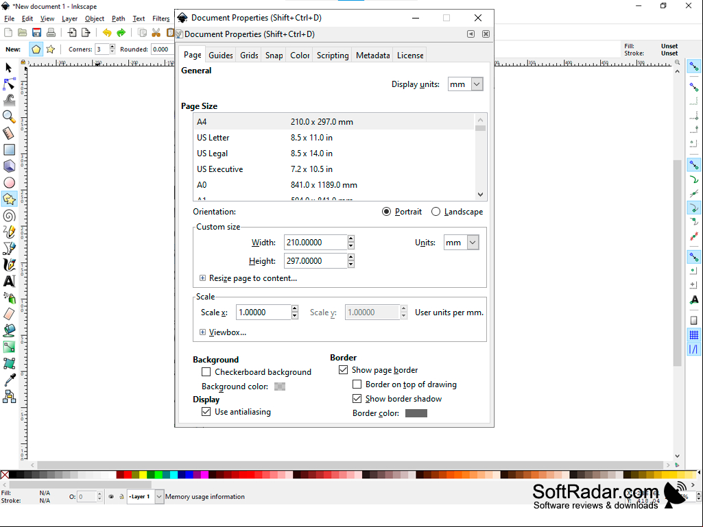
Task: Choose regular polygon shape mode
Action: (x=36, y=49)
